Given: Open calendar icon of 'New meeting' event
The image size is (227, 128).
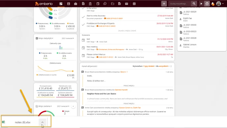Looking at the screenshot, I should [x=83, y=48].
